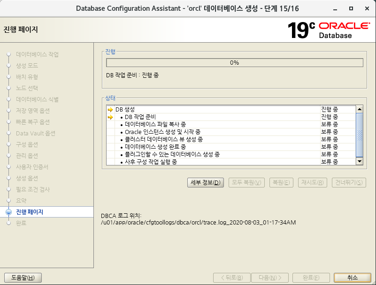Click the 'DB 작업 준비 : 진행 중' status text

coord(132,75)
